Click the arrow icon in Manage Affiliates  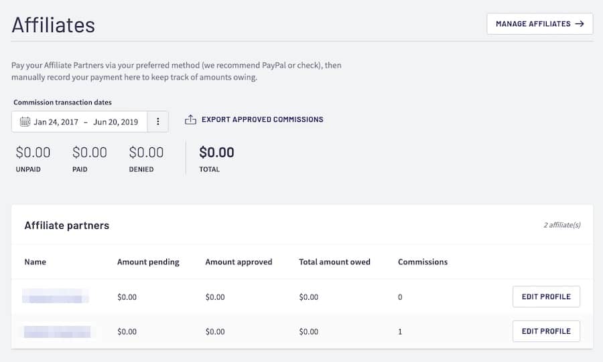click(x=580, y=24)
